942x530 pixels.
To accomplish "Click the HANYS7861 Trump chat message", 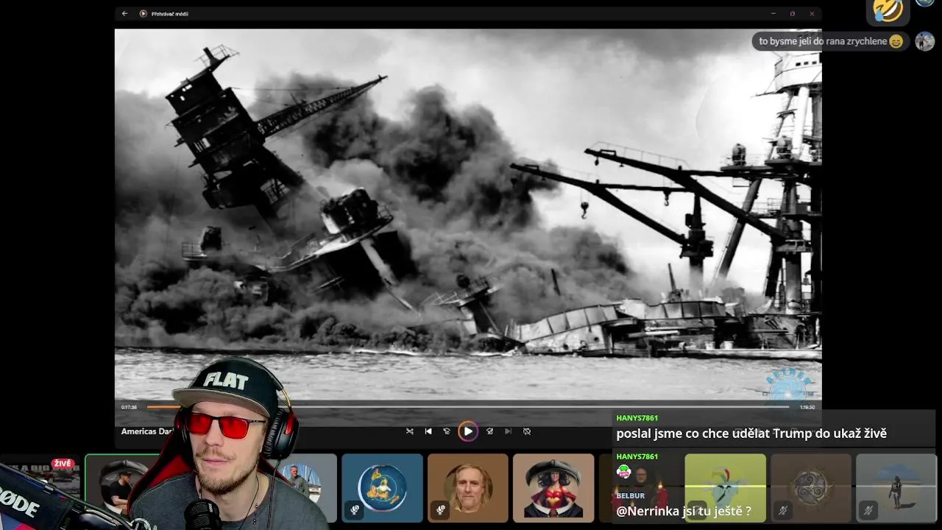I will click(751, 434).
